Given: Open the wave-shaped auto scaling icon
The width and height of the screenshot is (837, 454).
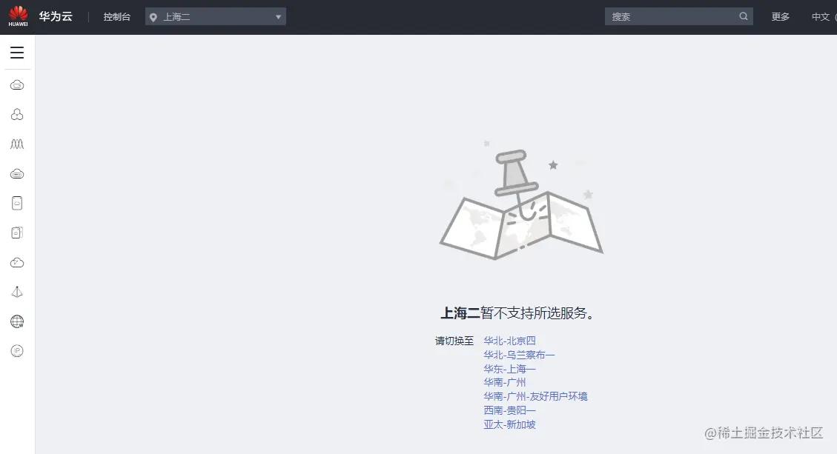Looking at the screenshot, I should [x=17, y=144].
